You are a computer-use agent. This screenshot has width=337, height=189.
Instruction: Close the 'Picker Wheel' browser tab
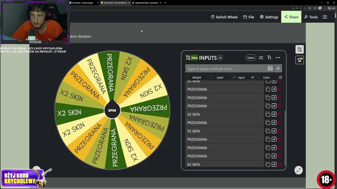(x=129, y=3)
